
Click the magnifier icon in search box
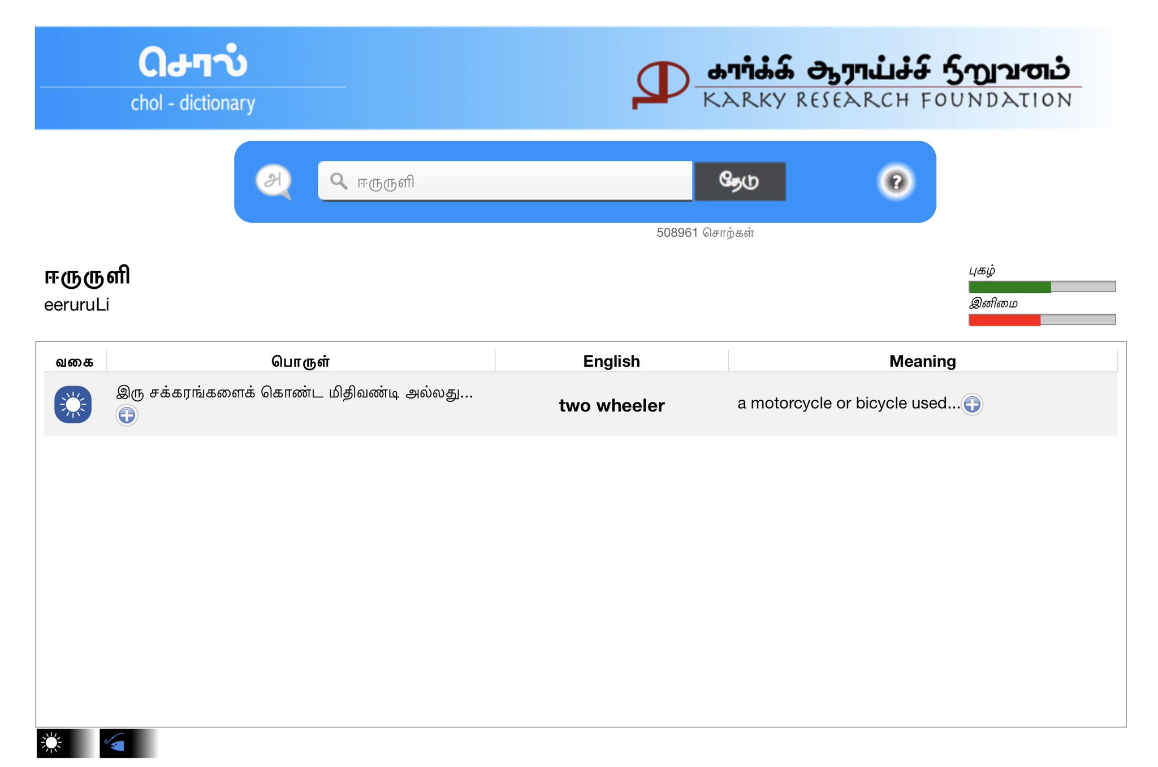(338, 181)
